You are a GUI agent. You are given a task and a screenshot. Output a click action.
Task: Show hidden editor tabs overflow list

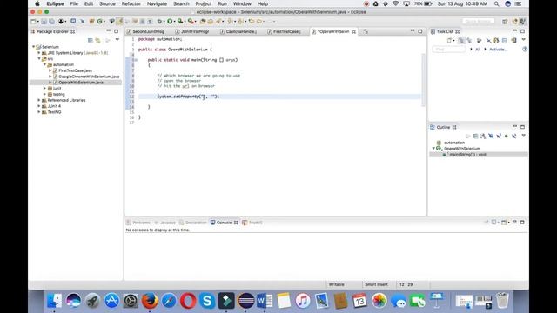366,31
